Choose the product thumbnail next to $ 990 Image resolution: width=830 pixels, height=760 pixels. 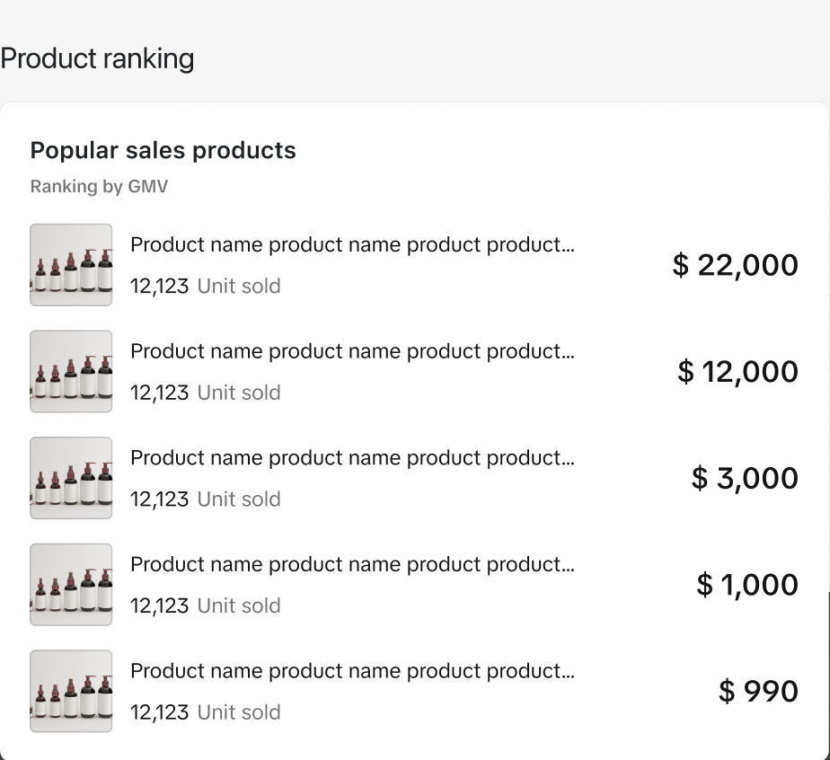click(71, 691)
